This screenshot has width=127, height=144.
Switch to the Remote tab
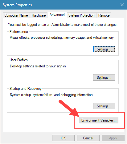tap(104, 15)
